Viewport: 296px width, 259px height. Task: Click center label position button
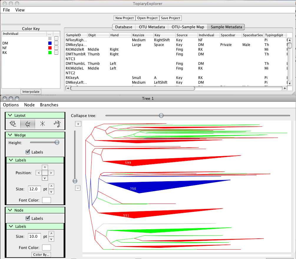click(x=45, y=173)
